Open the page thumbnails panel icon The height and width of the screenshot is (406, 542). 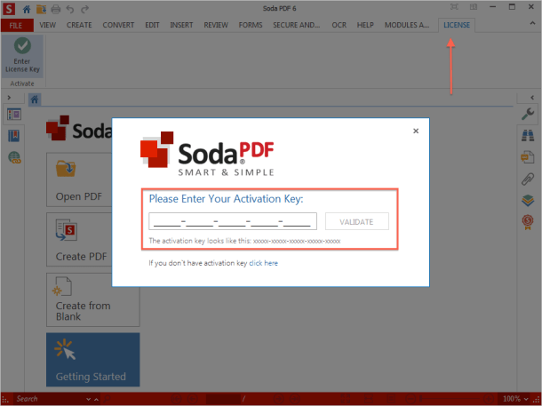point(14,115)
